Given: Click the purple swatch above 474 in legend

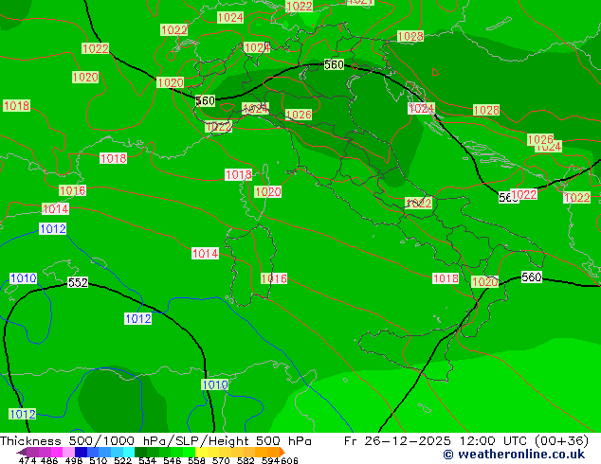Looking at the screenshot, I should point(32,452).
